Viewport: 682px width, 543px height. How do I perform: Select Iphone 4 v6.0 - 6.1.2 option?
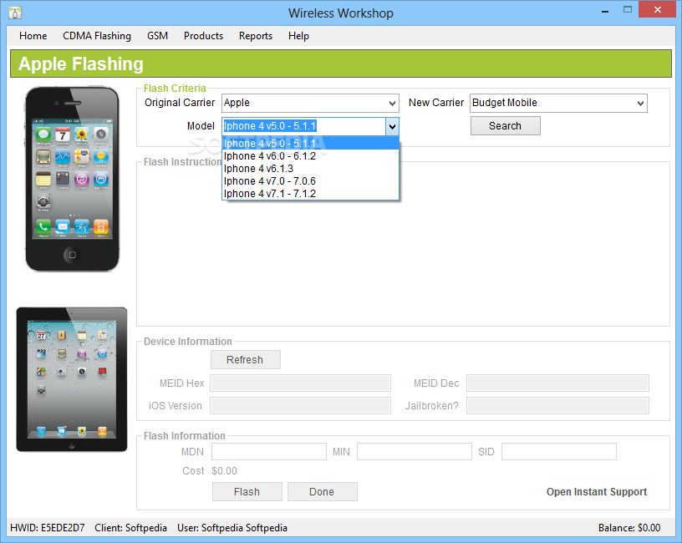311,156
